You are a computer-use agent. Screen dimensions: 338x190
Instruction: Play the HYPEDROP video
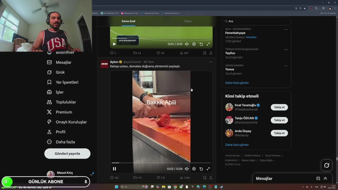coord(114,44)
